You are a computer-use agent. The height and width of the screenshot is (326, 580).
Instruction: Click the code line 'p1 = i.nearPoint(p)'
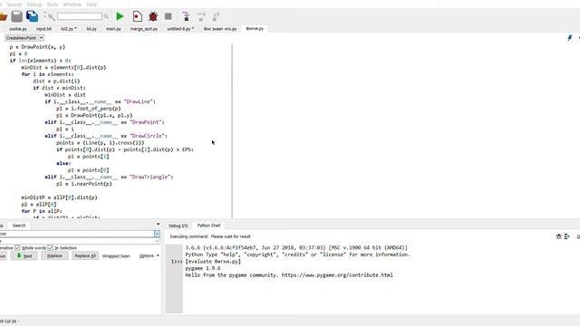(x=84, y=184)
